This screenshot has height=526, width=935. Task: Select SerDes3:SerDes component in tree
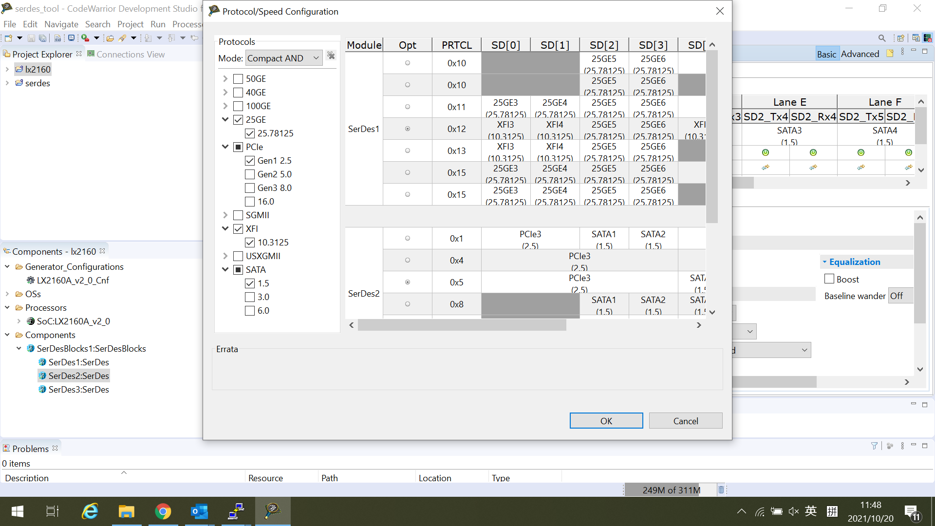[78, 390]
